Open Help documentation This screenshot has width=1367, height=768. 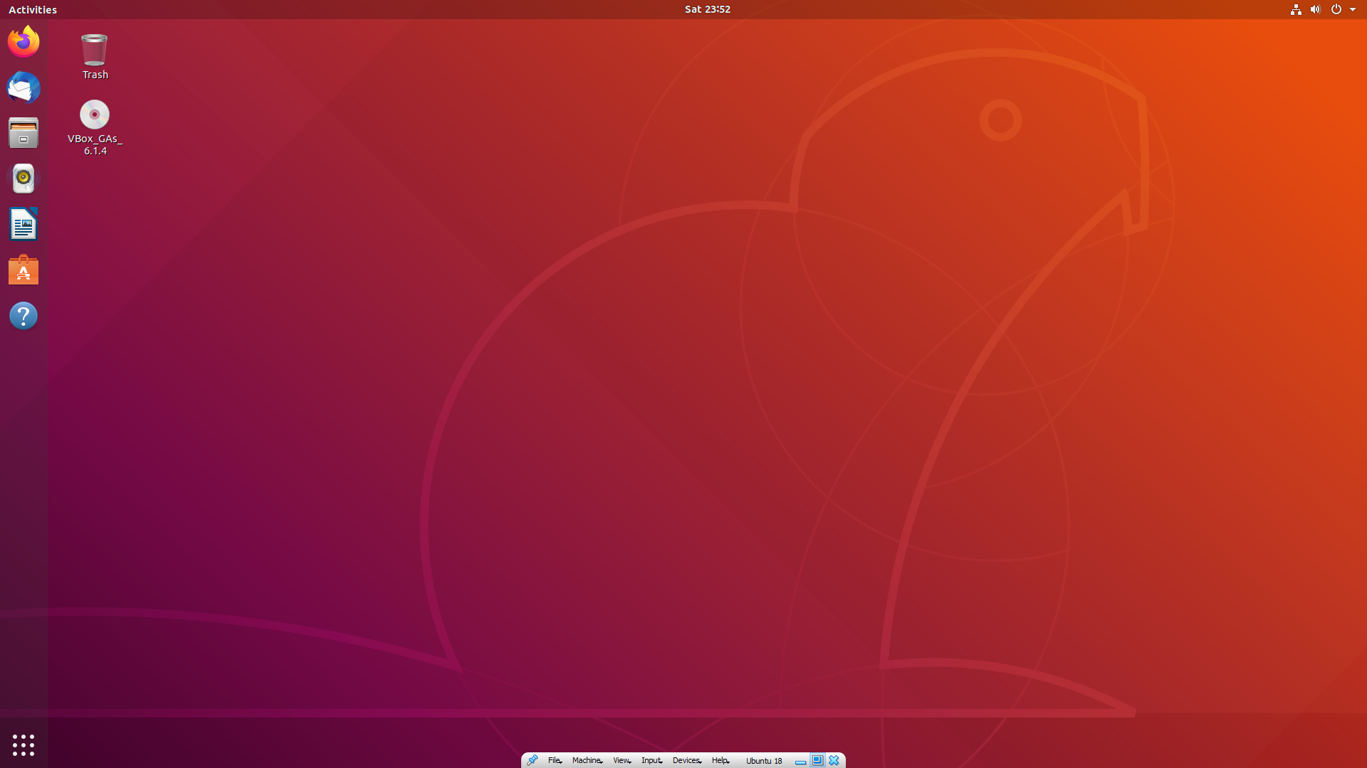(x=23, y=316)
